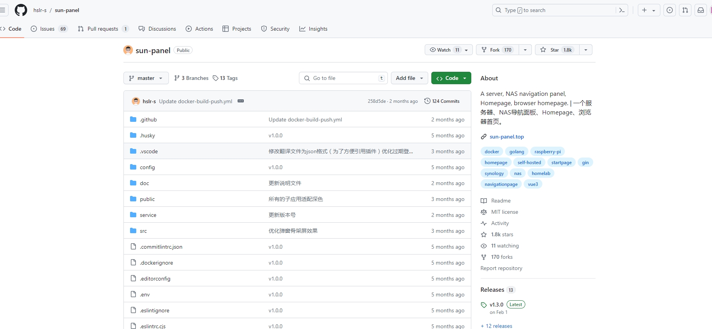Expand the create-new dropdown caret
This screenshot has height=329, width=712.
pyautogui.click(x=654, y=10)
